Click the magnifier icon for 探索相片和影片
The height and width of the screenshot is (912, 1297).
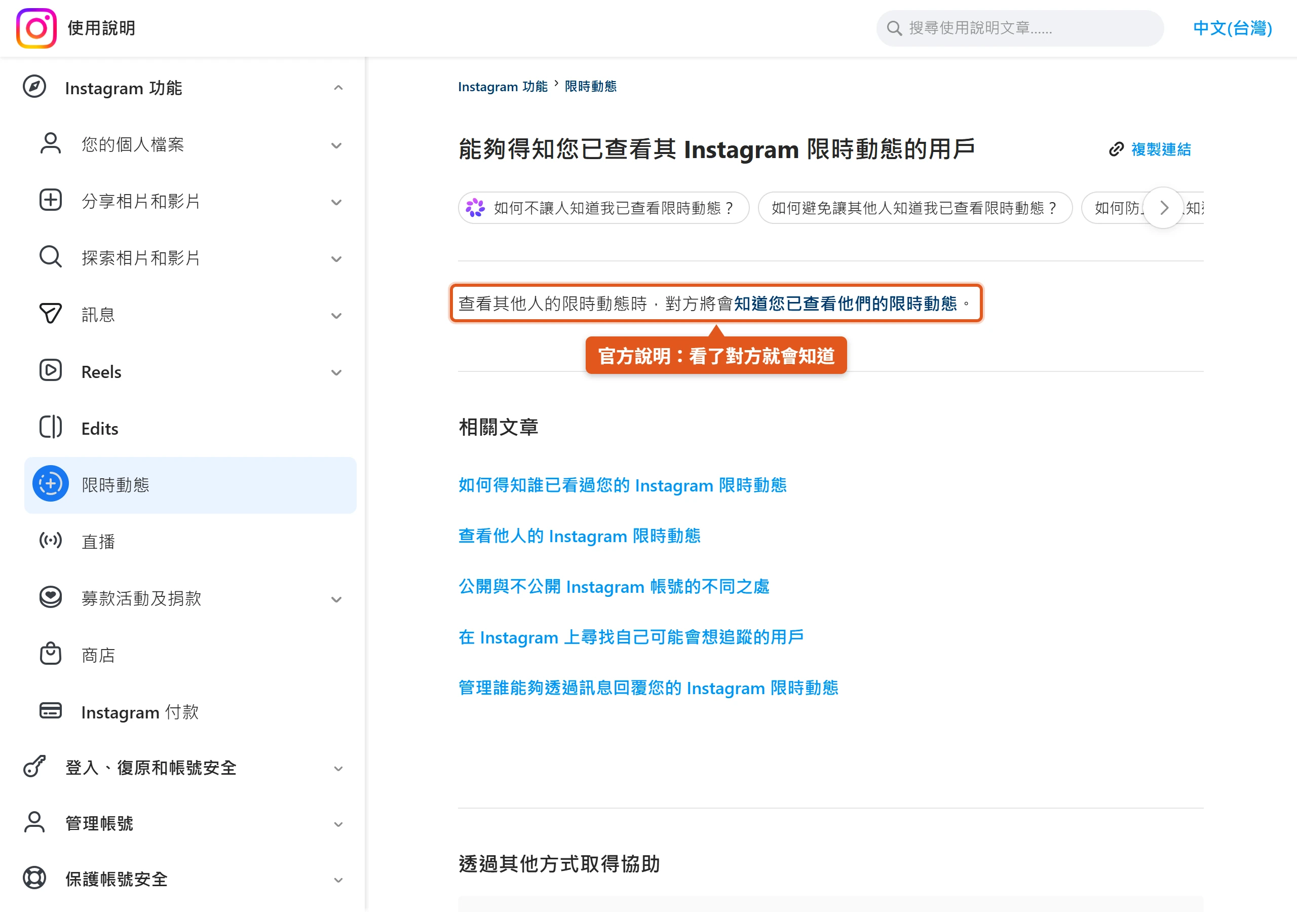click(50, 256)
